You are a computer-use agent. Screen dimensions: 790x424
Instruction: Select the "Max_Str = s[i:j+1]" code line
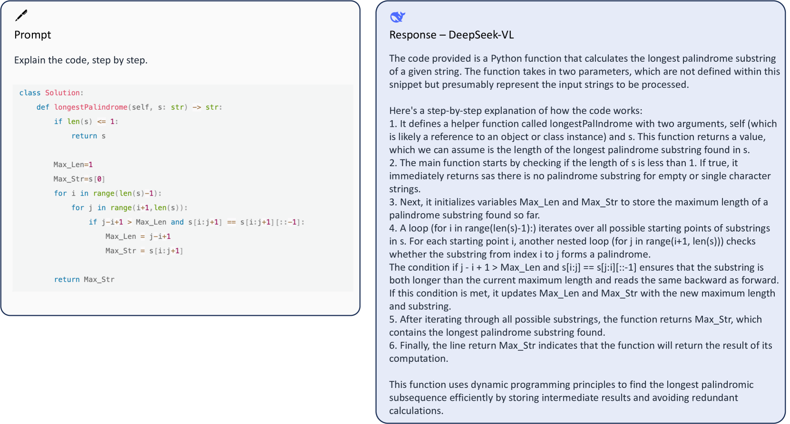click(x=144, y=251)
